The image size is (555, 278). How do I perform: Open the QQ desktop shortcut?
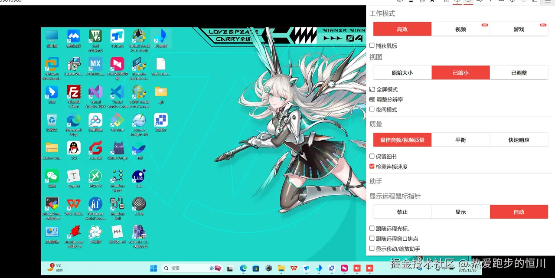(x=73, y=150)
